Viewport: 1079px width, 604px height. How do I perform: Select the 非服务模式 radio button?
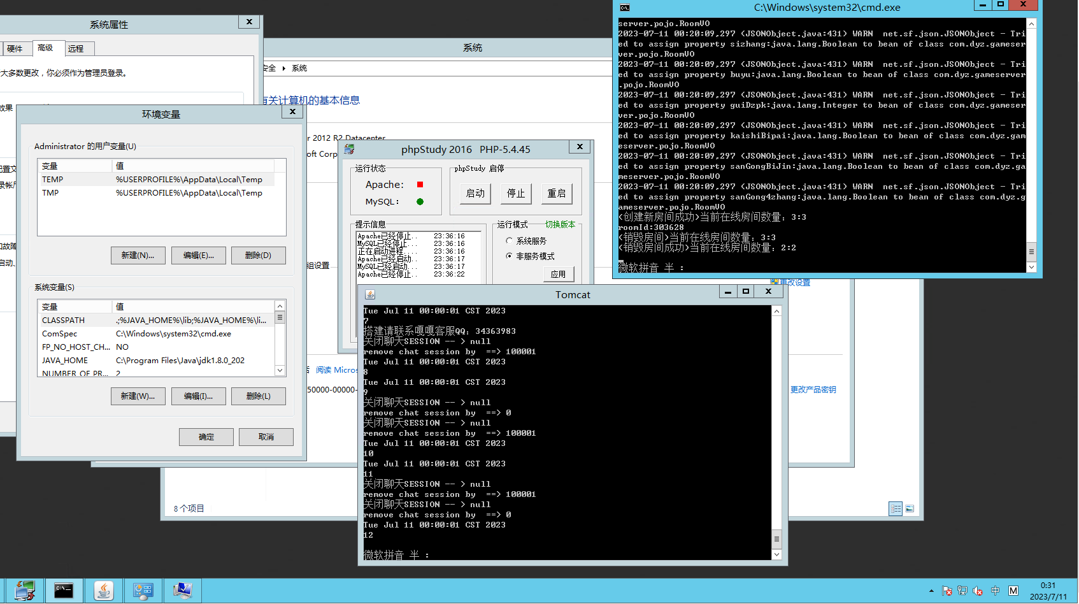click(509, 256)
